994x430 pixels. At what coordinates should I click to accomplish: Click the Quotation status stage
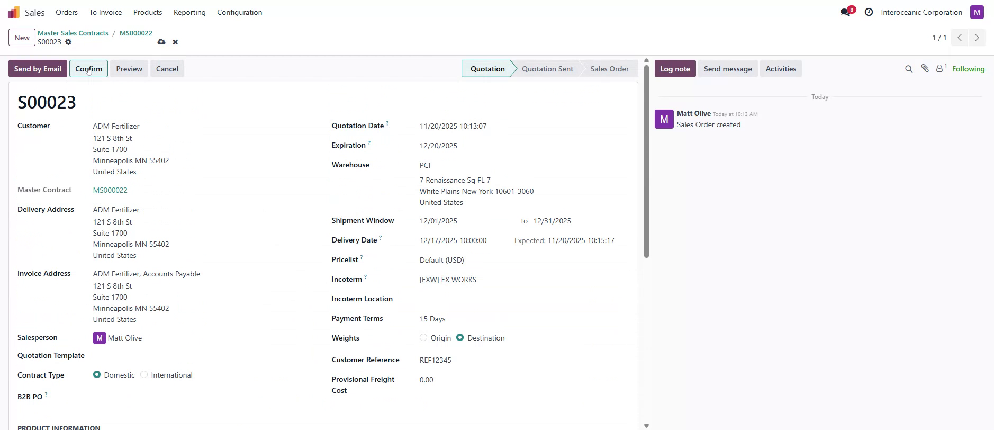487,69
